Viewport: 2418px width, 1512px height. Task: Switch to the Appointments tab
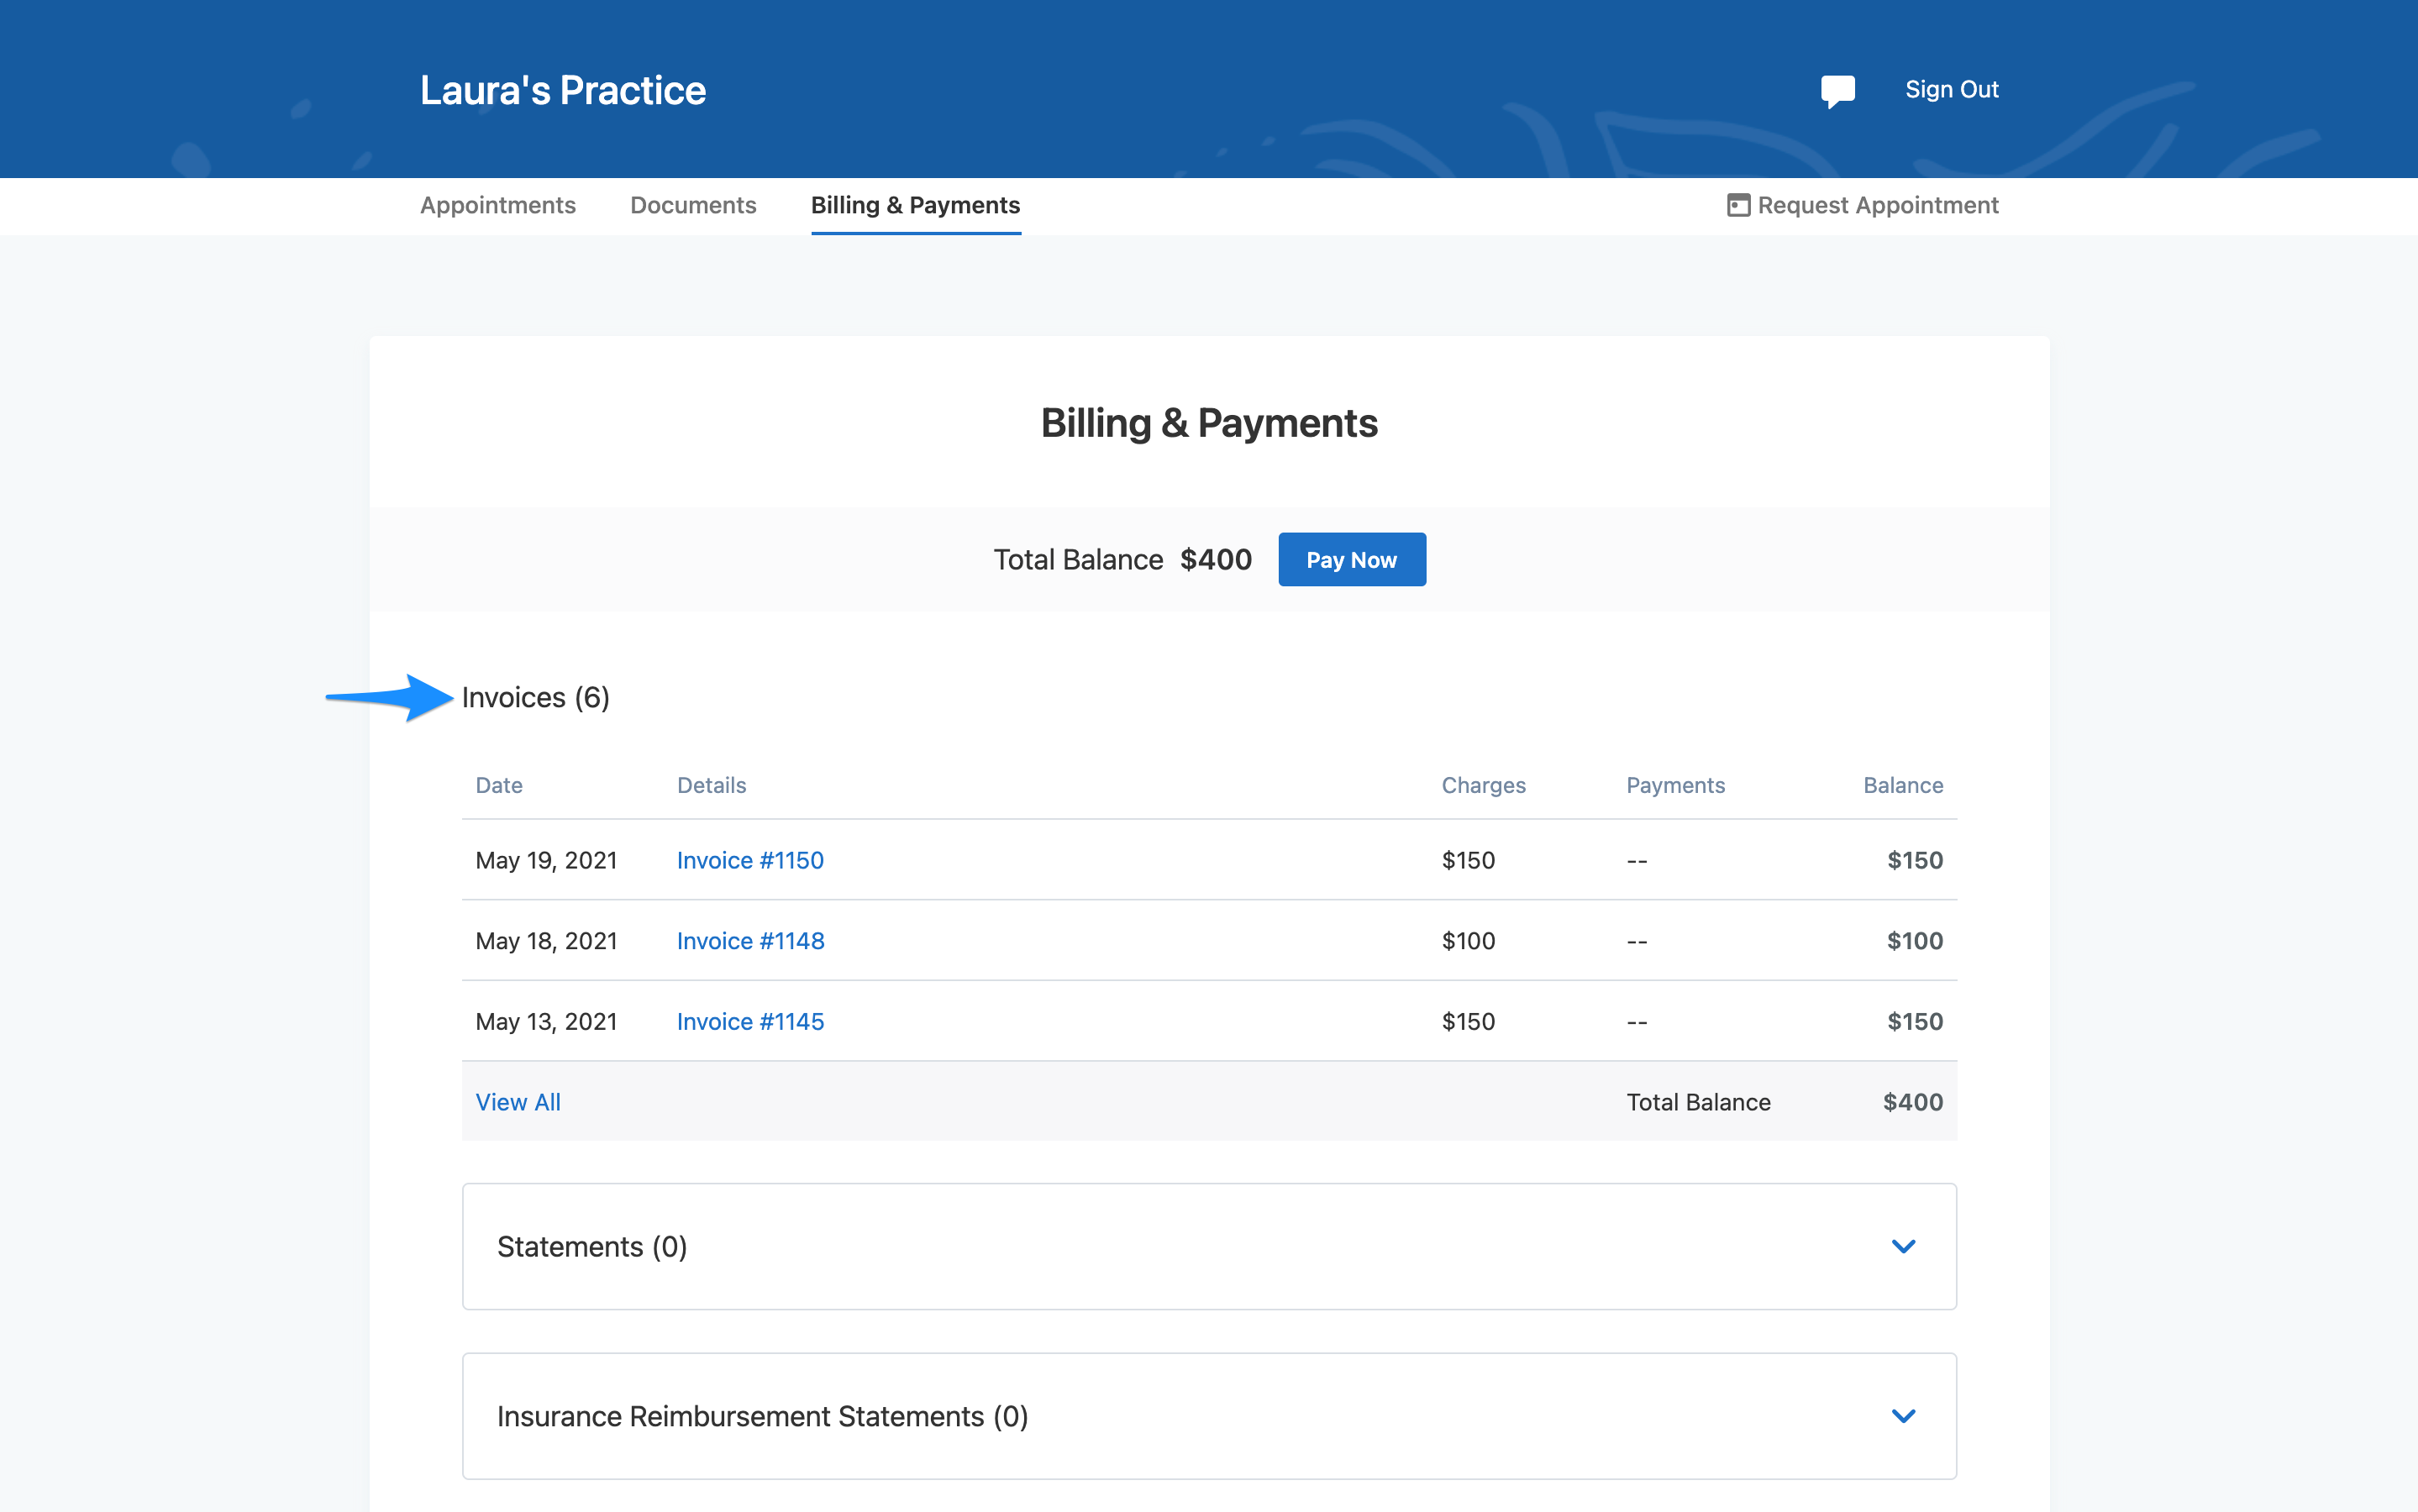(x=498, y=205)
